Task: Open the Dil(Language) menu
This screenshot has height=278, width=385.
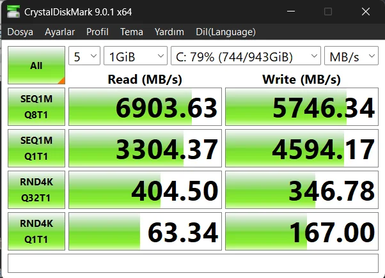Action: pos(226,32)
